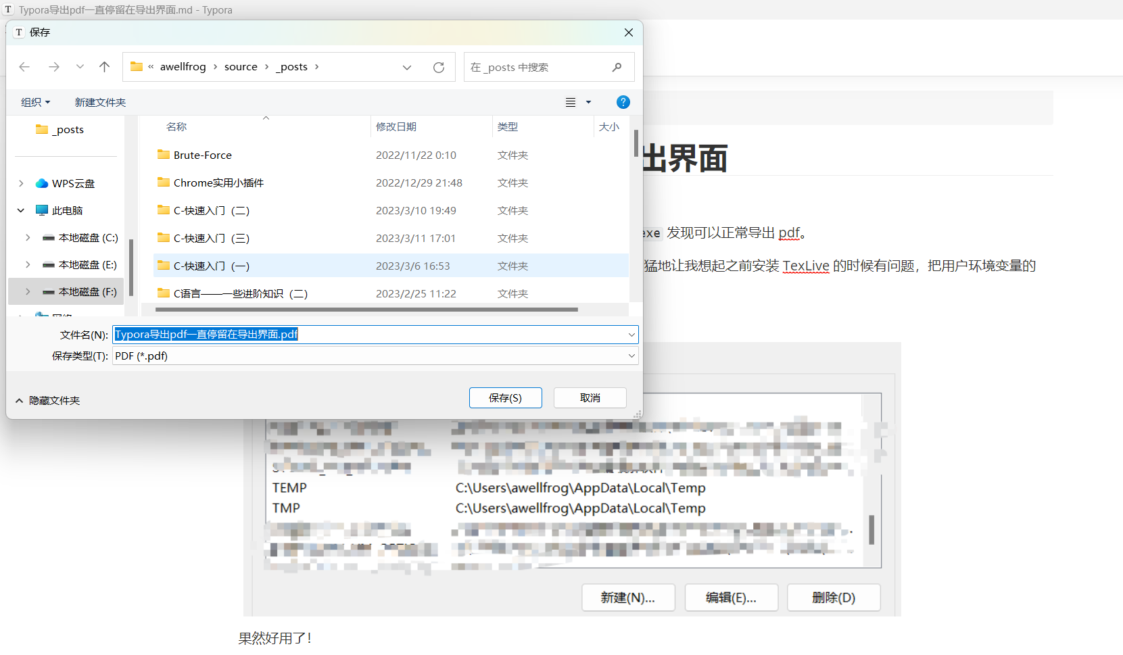Change the file list view layout
The width and height of the screenshot is (1123, 655).
pos(571,103)
